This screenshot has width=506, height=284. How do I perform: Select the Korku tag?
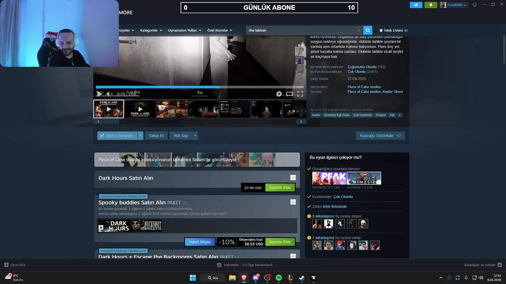(316, 115)
